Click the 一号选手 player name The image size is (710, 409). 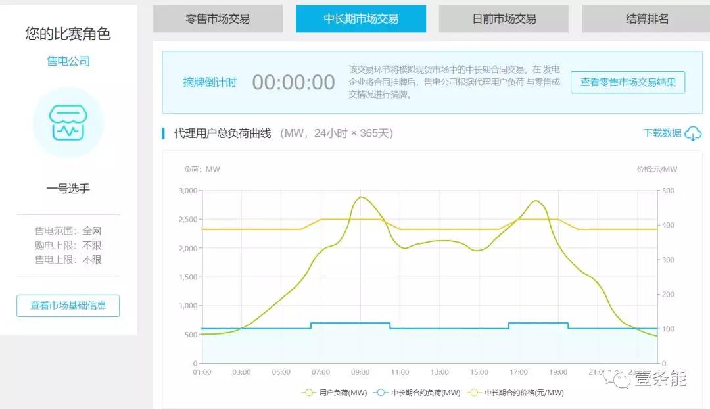click(x=68, y=189)
